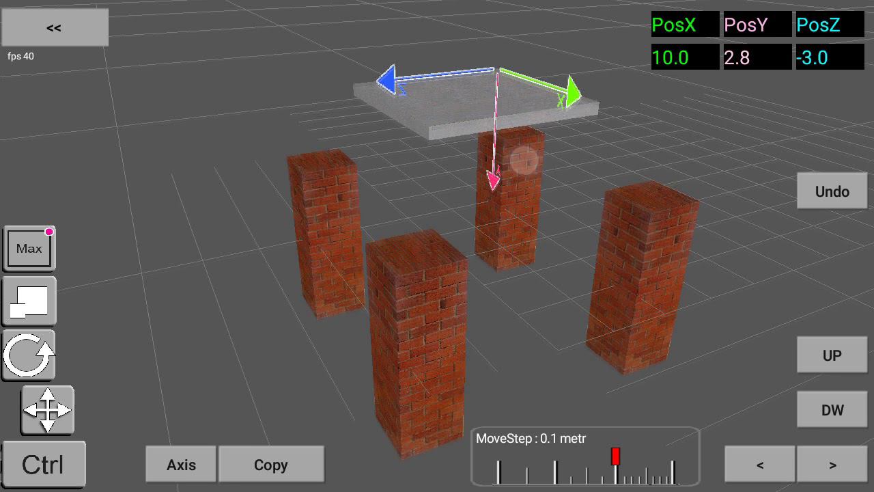Viewport: 874px width, 492px height.
Task: Open the Axis options
Action: point(181,465)
